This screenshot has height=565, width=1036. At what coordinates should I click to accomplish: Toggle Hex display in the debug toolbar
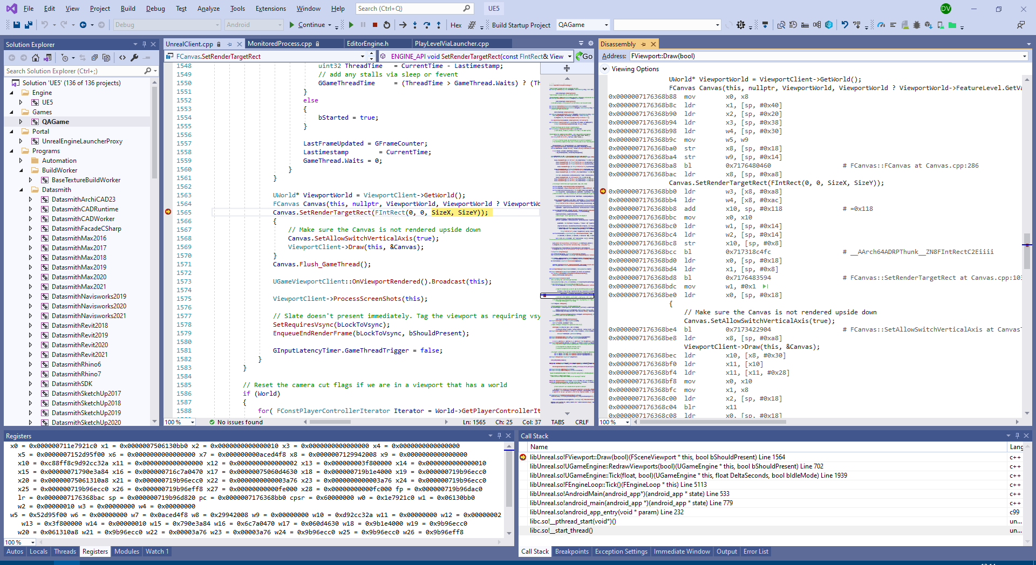pyautogui.click(x=456, y=25)
